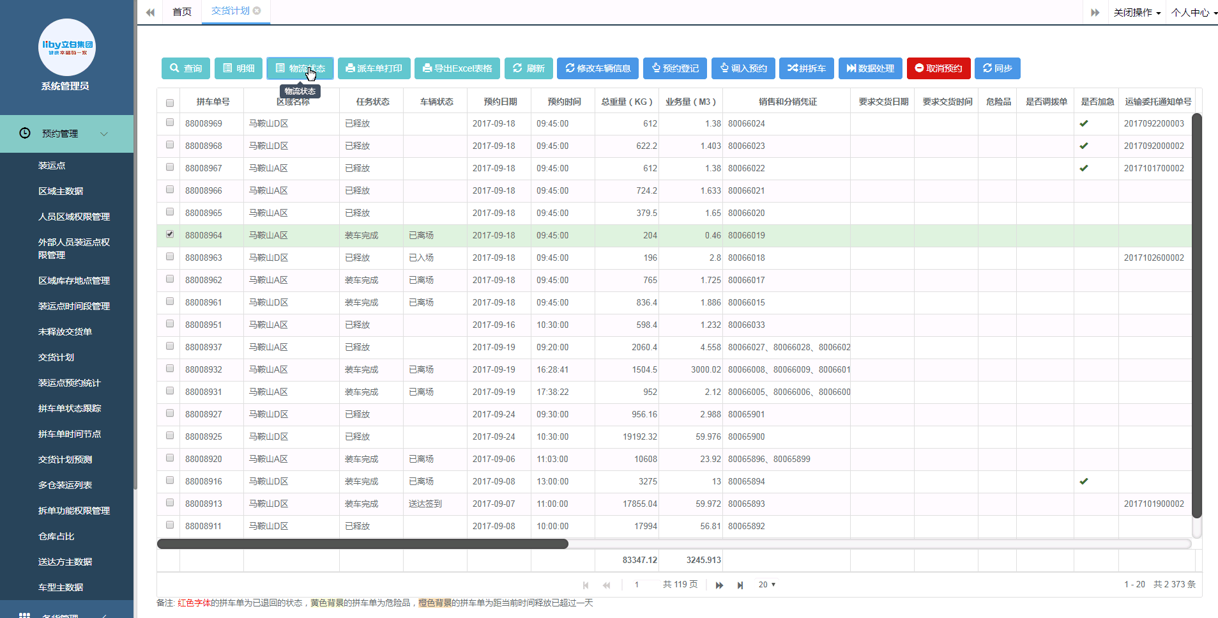Switch to the 首页 tab
Viewport: 1218px width, 618px height.
[182, 12]
